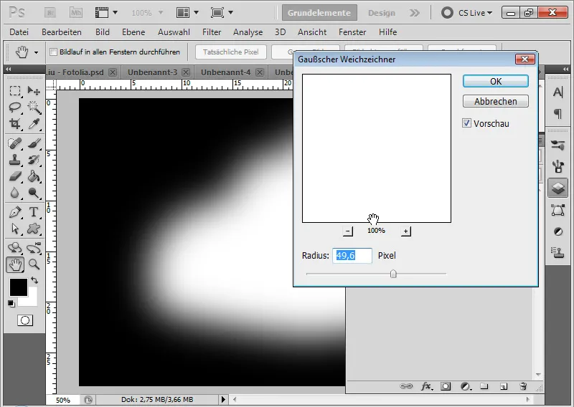Open the Paragraph panel icon
The image size is (574, 407).
(x=557, y=114)
